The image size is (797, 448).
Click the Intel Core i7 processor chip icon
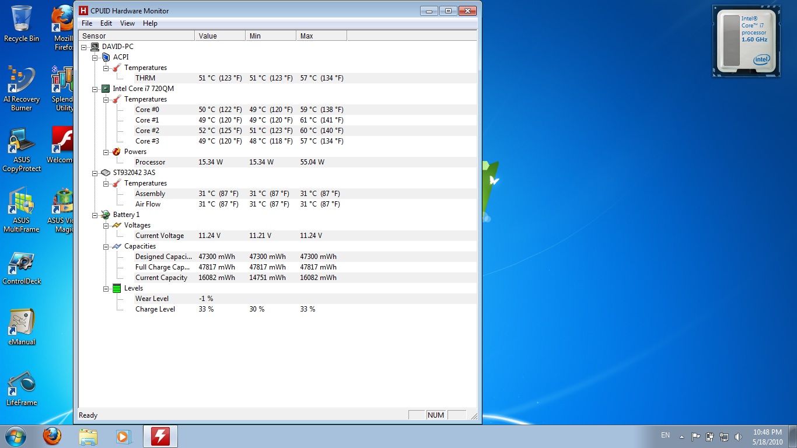tap(106, 89)
